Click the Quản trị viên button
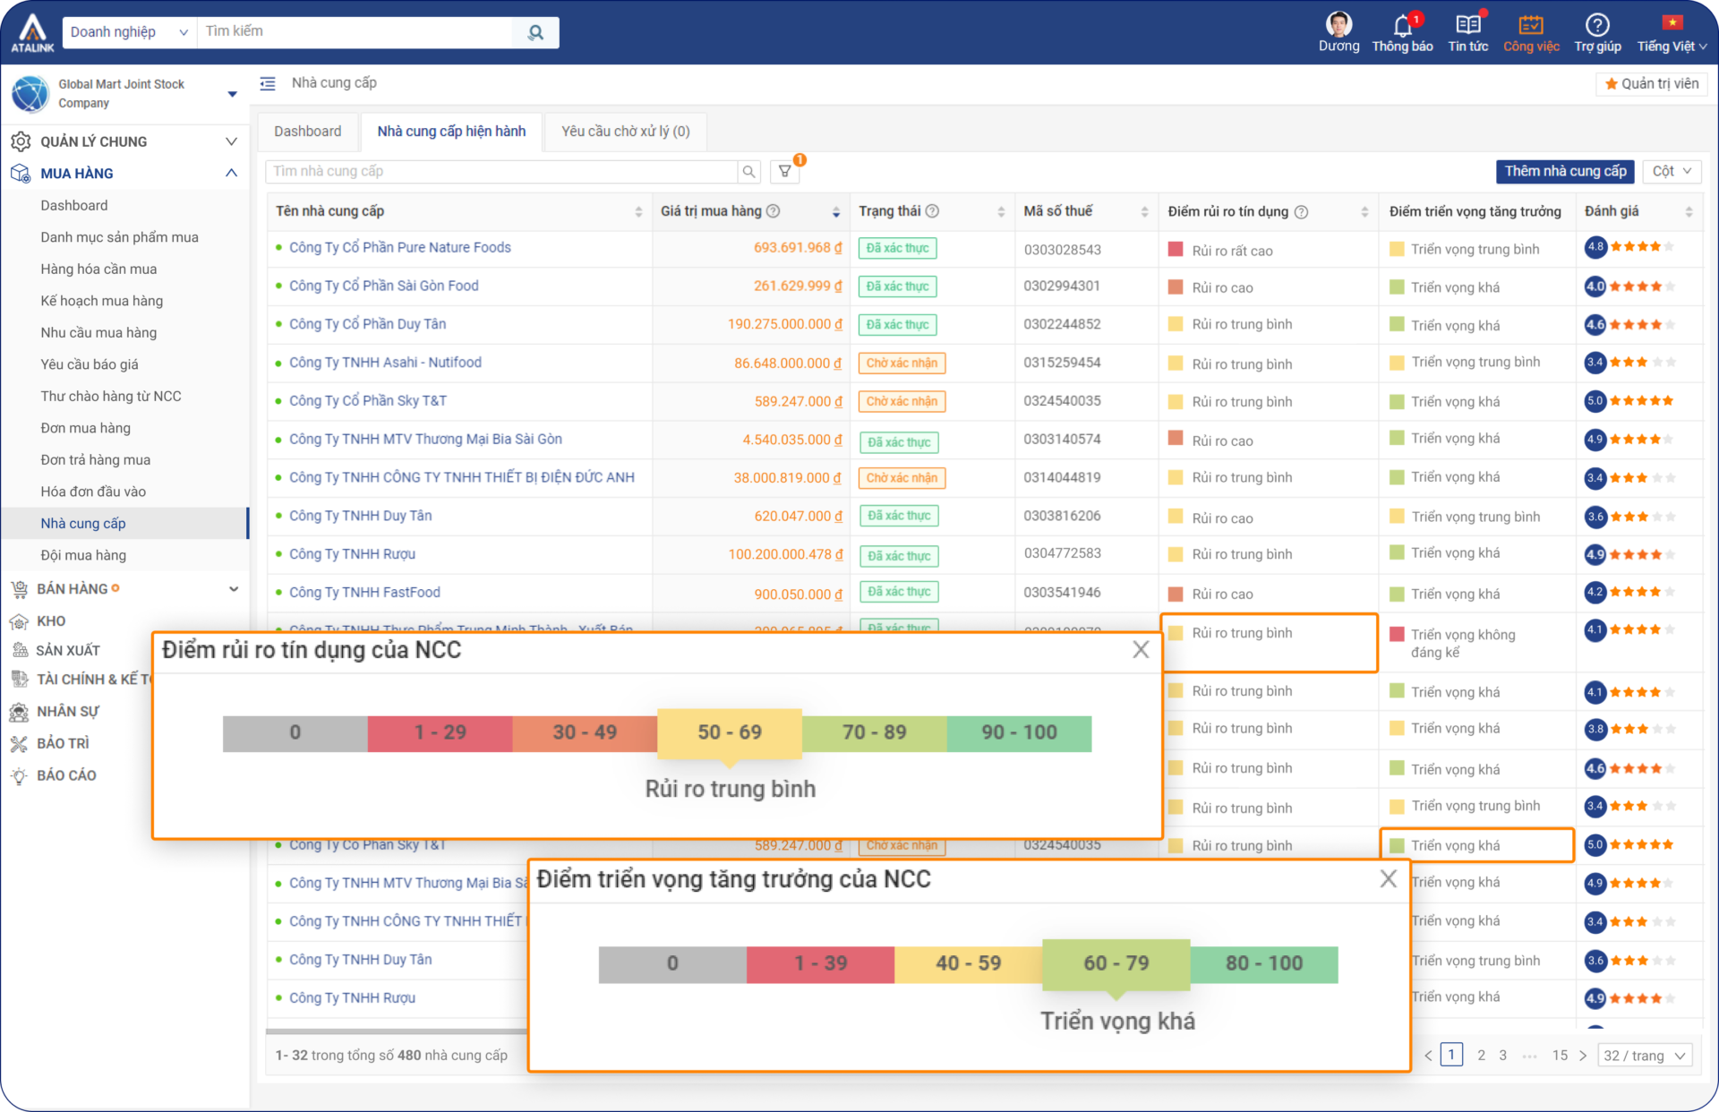The image size is (1719, 1112). coord(1652,83)
